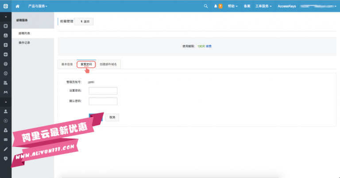This screenshot has width=340, height=178.
Task: Click the second sidebar product icon below the list icon
Action: click(6, 35)
